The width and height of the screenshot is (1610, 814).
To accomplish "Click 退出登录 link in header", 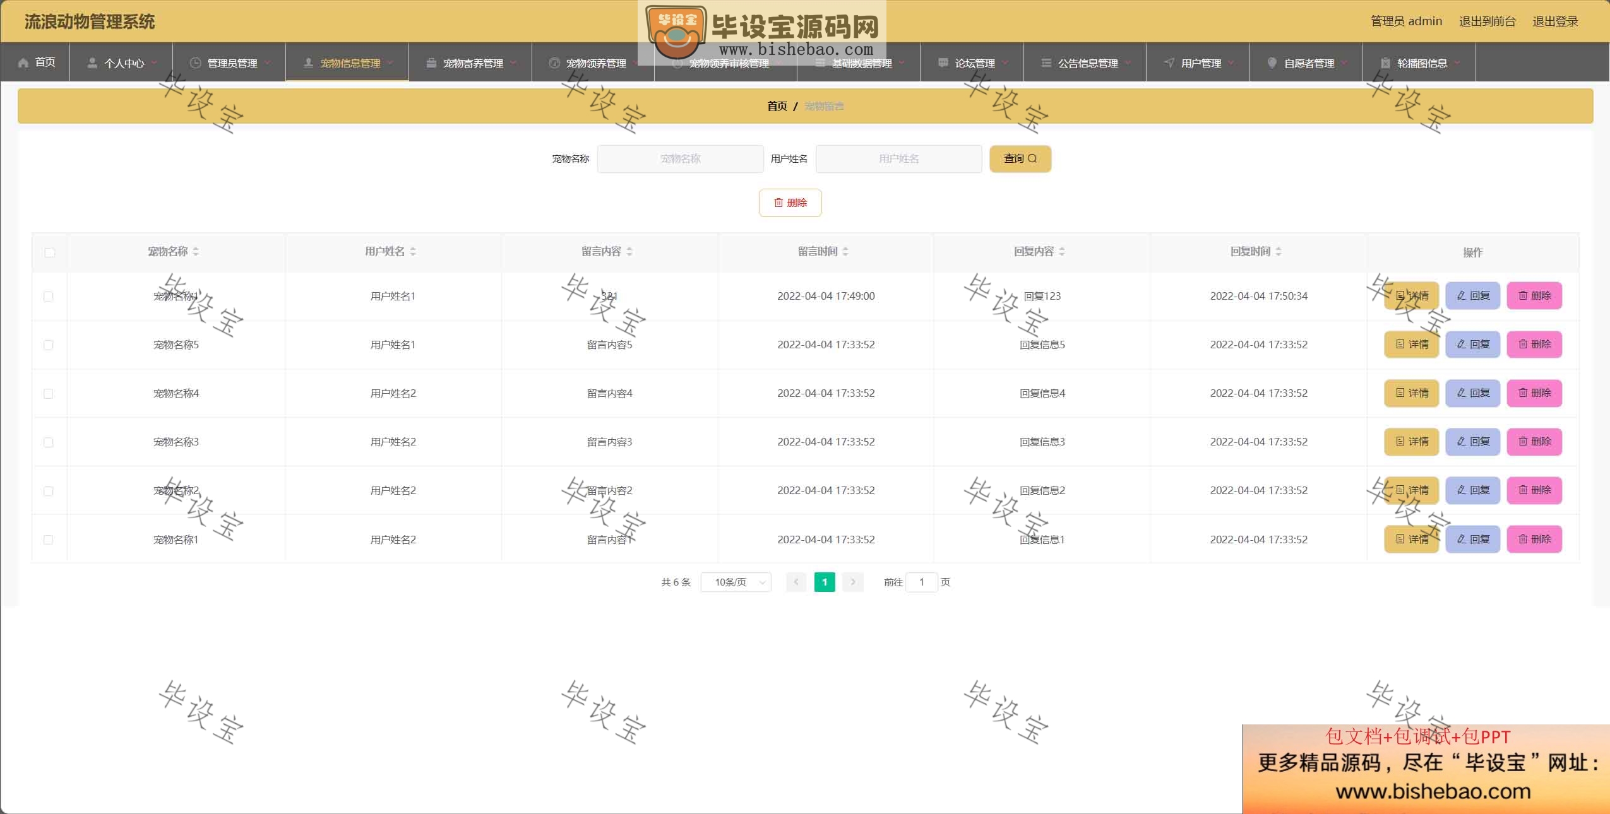I will click(1555, 21).
